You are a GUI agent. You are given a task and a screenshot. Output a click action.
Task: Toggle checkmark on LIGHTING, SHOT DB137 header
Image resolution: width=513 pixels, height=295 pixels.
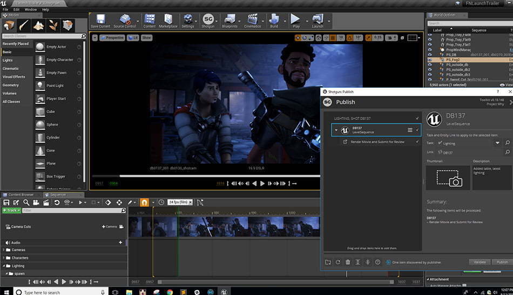[x=417, y=118]
